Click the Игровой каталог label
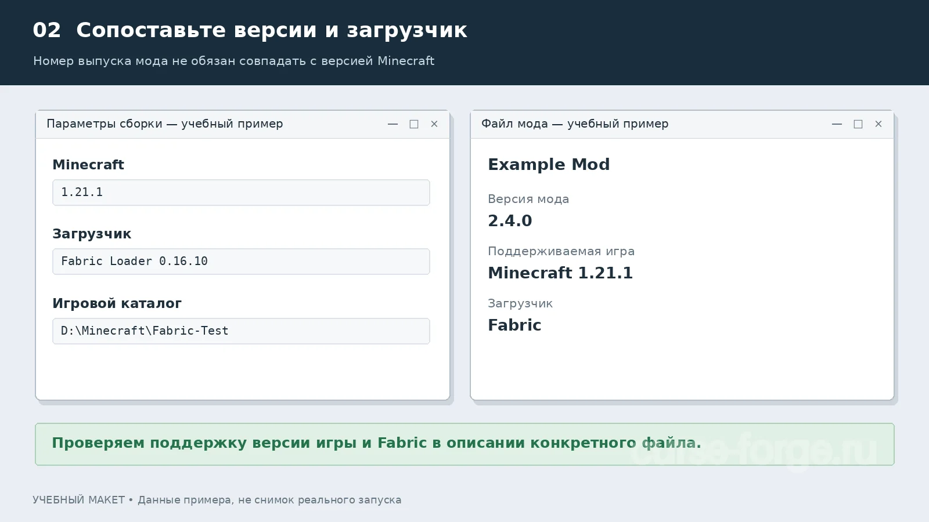Image resolution: width=929 pixels, height=522 pixels. tap(117, 303)
